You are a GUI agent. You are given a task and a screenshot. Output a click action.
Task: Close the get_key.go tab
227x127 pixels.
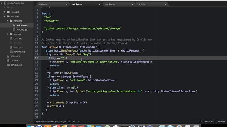[100, 4]
